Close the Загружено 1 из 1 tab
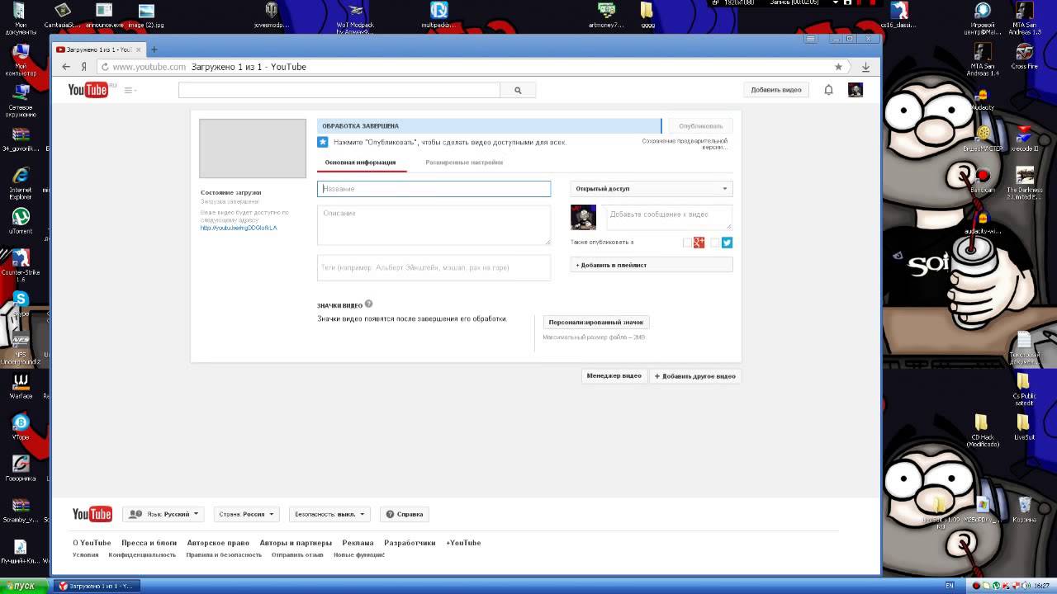1057x594 pixels. pyautogui.click(x=137, y=49)
